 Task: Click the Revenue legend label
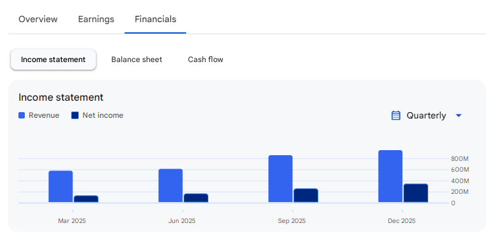coord(44,115)
